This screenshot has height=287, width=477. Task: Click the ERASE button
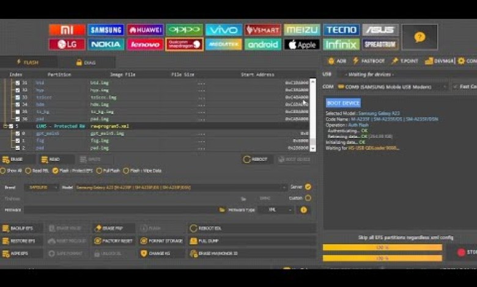(x=17, y=159)
